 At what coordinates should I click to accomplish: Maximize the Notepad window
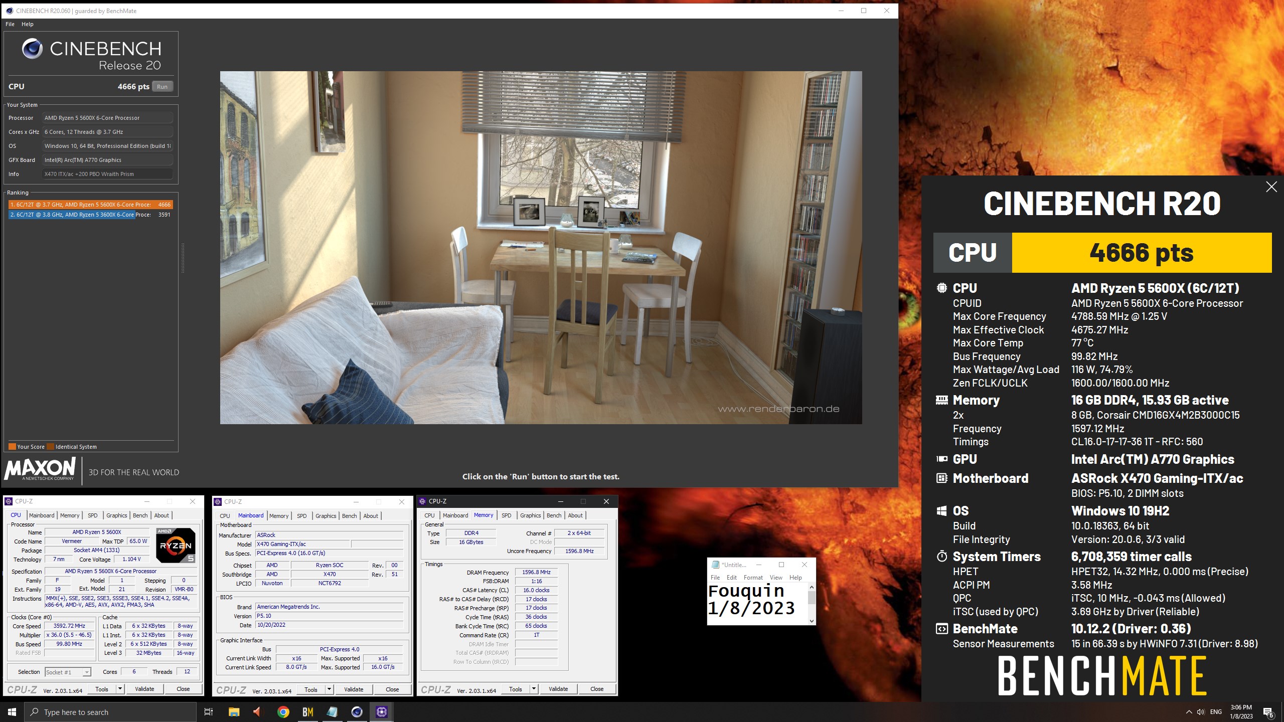click(x=781, y=565)
